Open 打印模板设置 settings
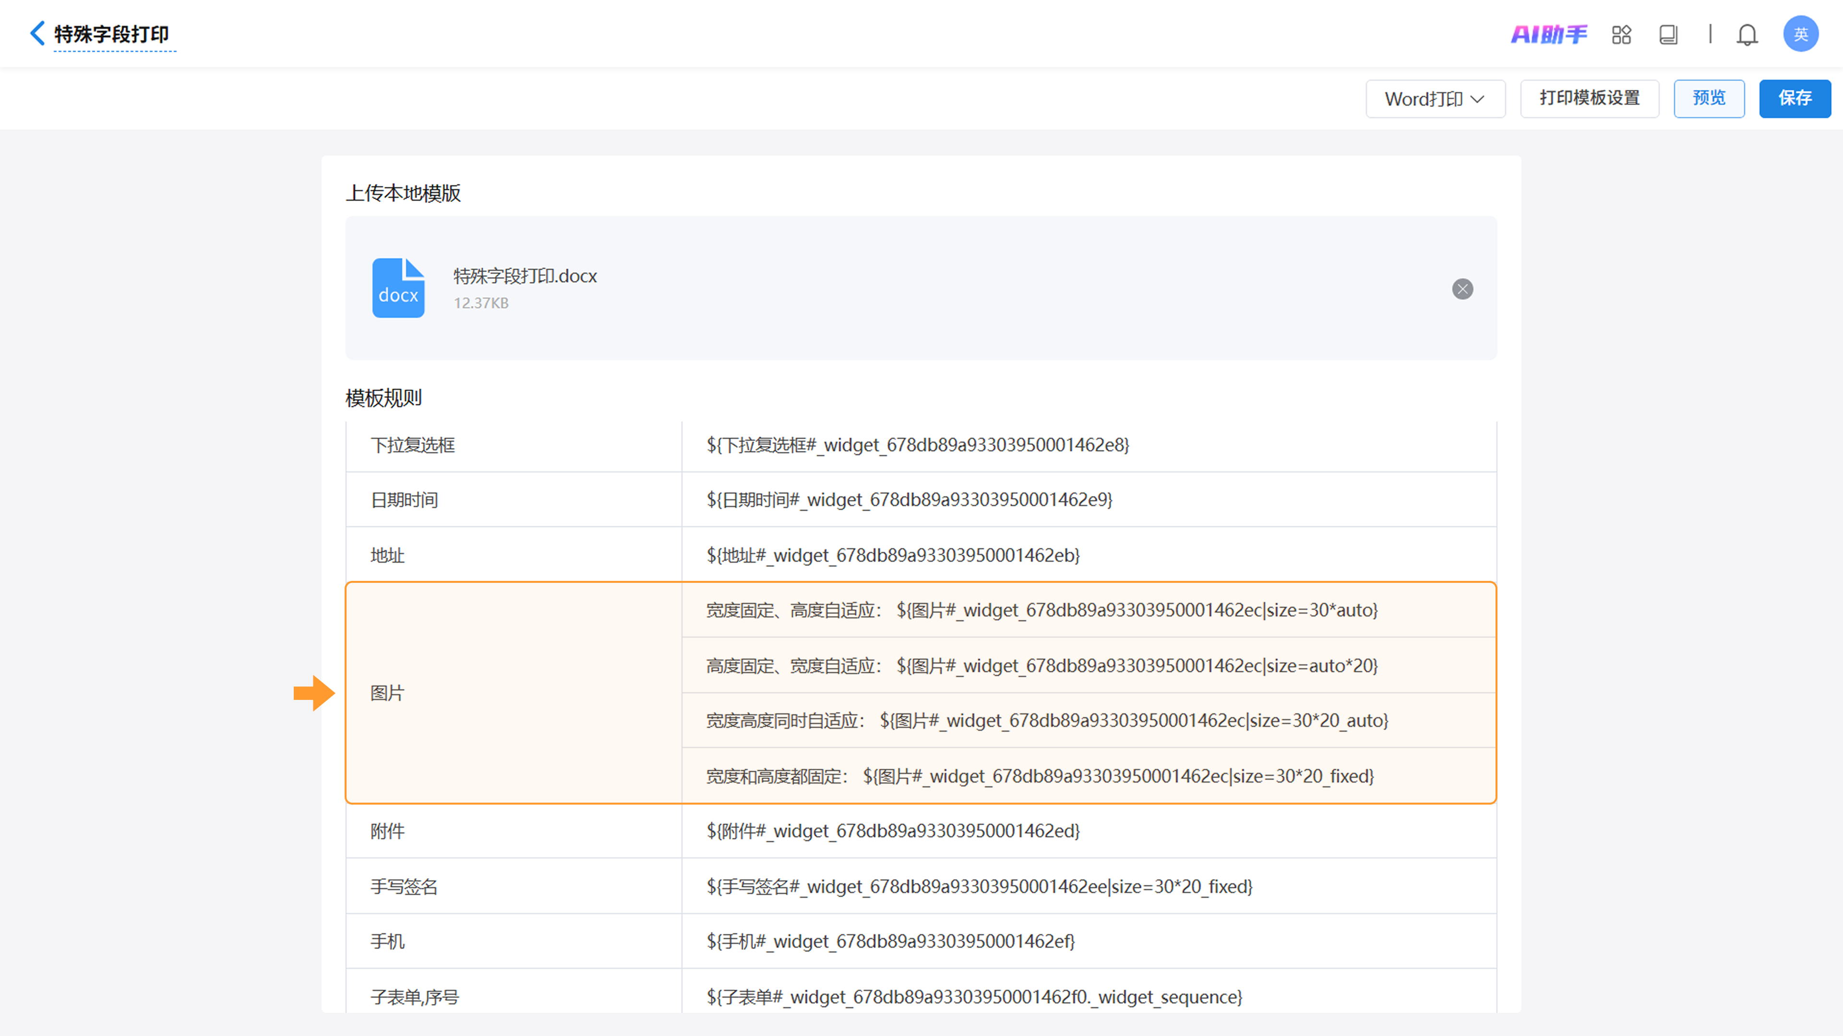The image size is (1843, 1036). (x=1589, y=98)
